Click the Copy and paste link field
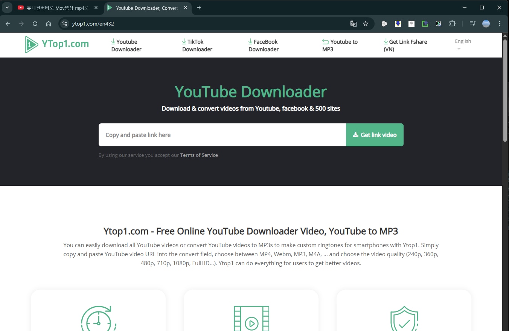Viewport: 509px width, 331px height. click(x=222, y=135)
